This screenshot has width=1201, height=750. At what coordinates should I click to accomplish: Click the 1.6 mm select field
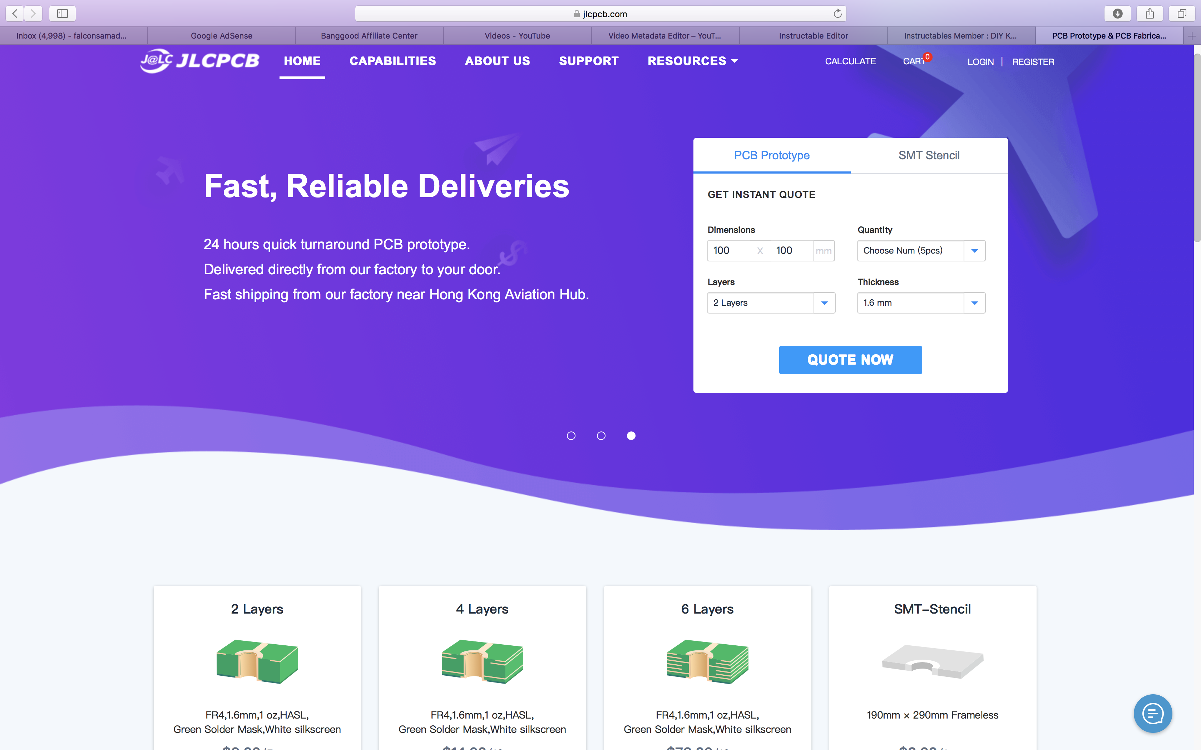pyautogui.click(x=921, y=303)
